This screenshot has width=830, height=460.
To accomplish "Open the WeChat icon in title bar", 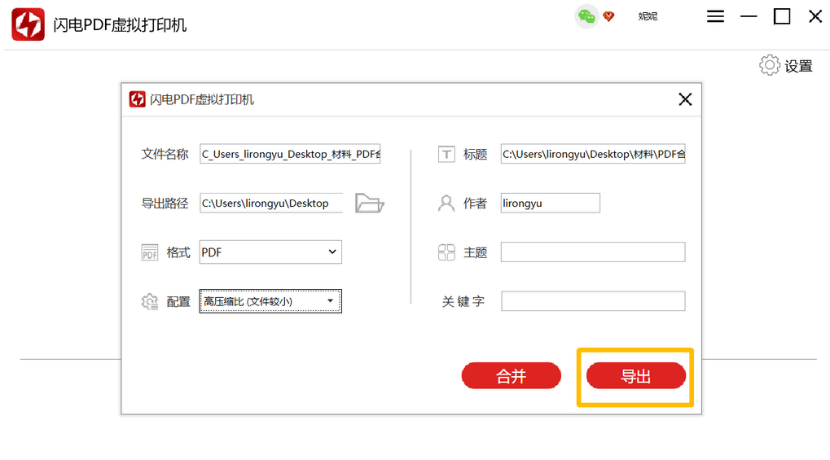I will coord(586,16).
